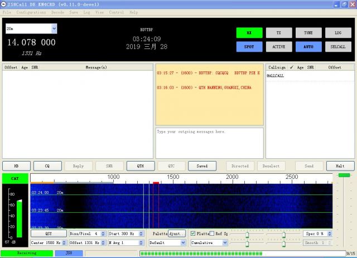Image resolution: width=357 pixels, height=258 pixels.
Task: Click the HB button
Action: [x=16, y=166]
